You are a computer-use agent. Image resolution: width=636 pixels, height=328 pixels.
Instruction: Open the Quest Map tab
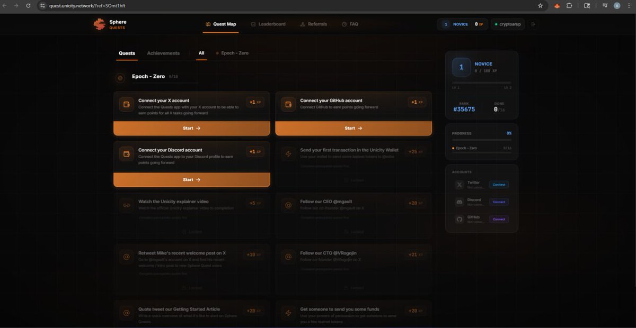(220, 24)
